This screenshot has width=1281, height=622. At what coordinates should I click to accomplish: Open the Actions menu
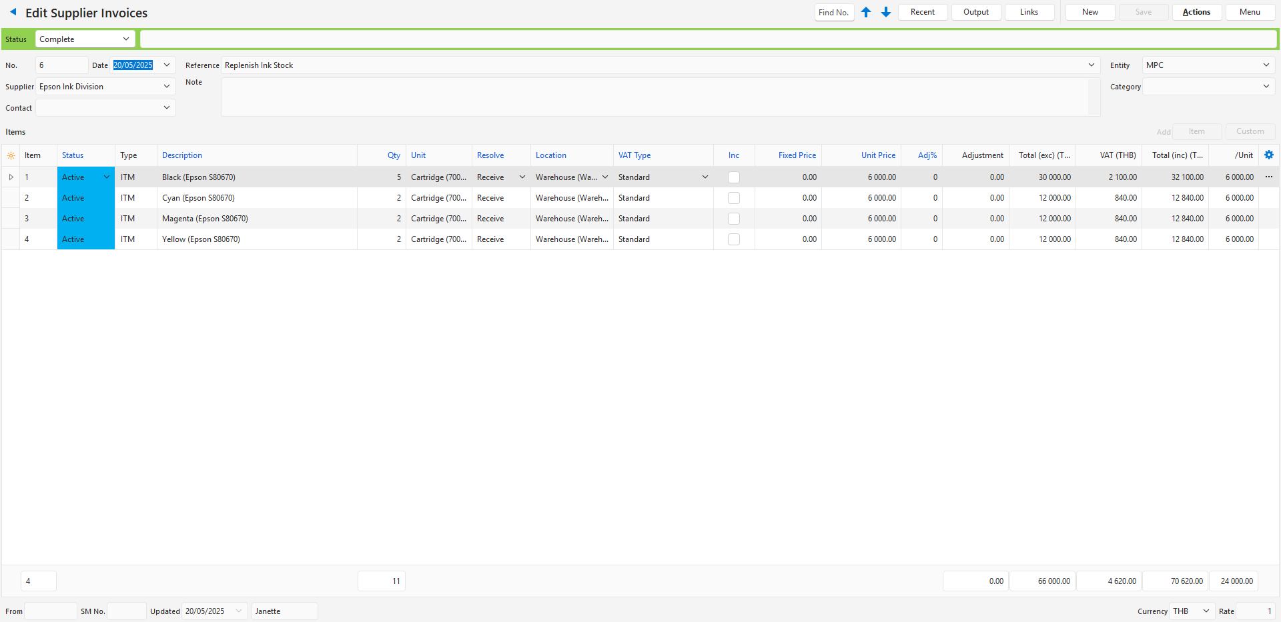pyautogui.click(x=1196, y=12)
